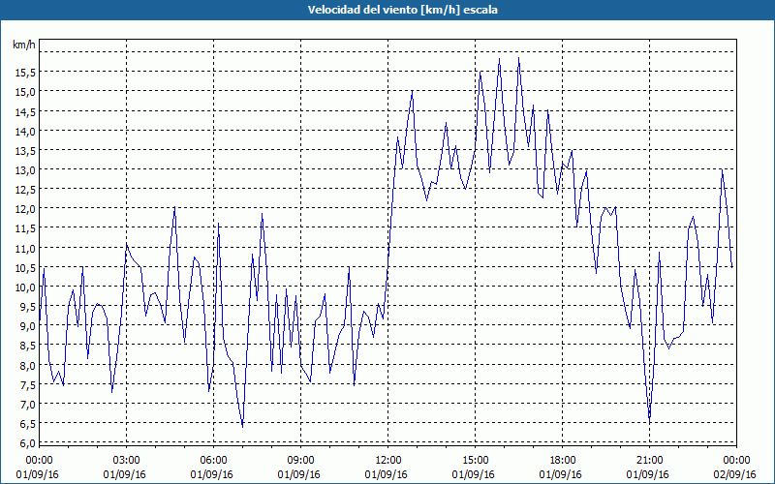Click the 7,5 y-axis value
The image size is (775, 484).
tap(28, 384)
